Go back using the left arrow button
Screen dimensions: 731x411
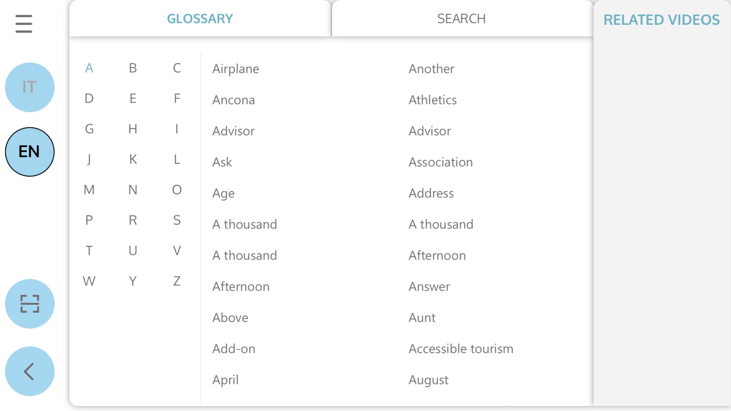pyautogui.click(x=30, y=371)
